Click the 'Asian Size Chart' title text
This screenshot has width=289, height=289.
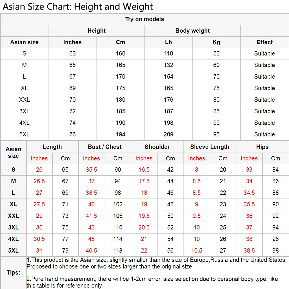[78, 6]
